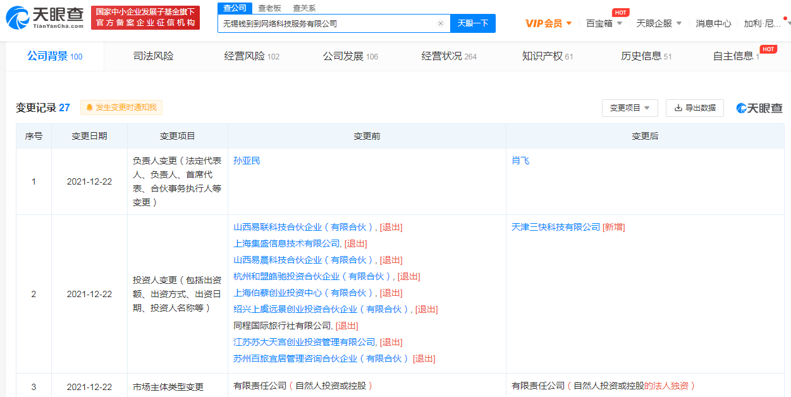The width and height of the screenshot is (791, 397).
Task: Open the 变更项目 filter dropdown
Action: click(x=630, y=108)
